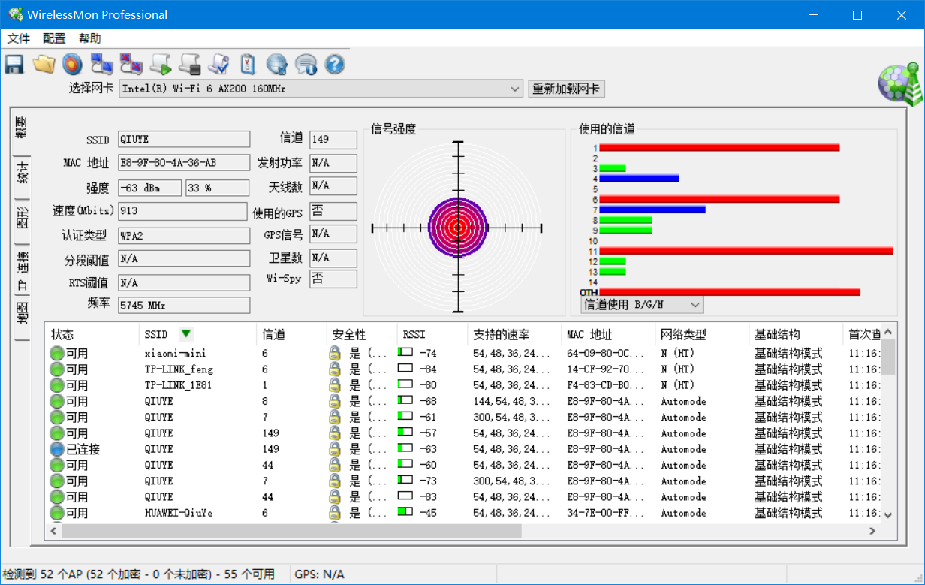Click the green status icon for TP-LINK_1E81
Image resolution: width=925 pixels, height=585 pixels.
(x=57, y=385)
